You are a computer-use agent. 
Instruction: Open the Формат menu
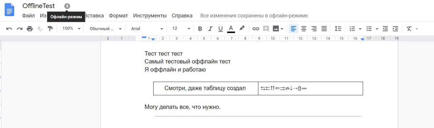118,16
